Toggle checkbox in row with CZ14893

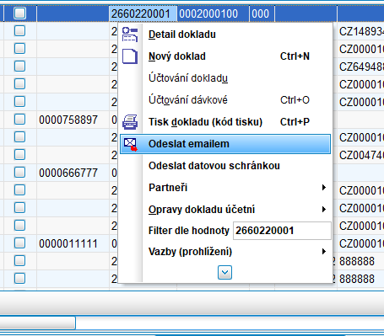pos(19,31)
